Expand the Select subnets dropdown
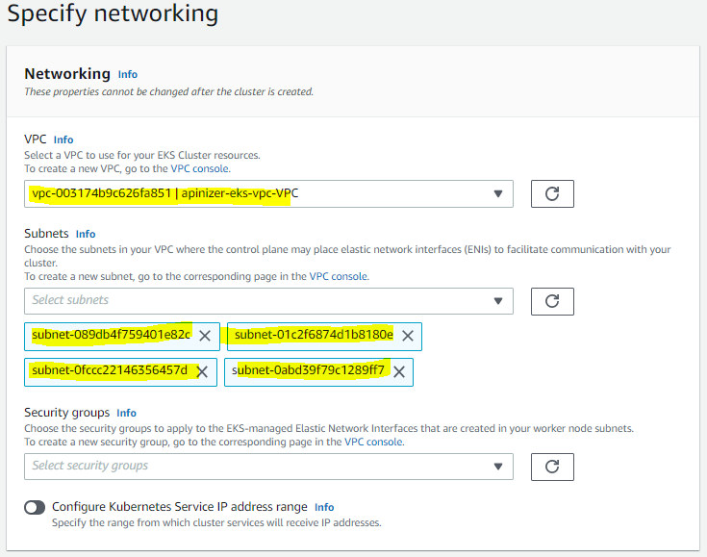The image size is (707, 557). pos(268,300)
